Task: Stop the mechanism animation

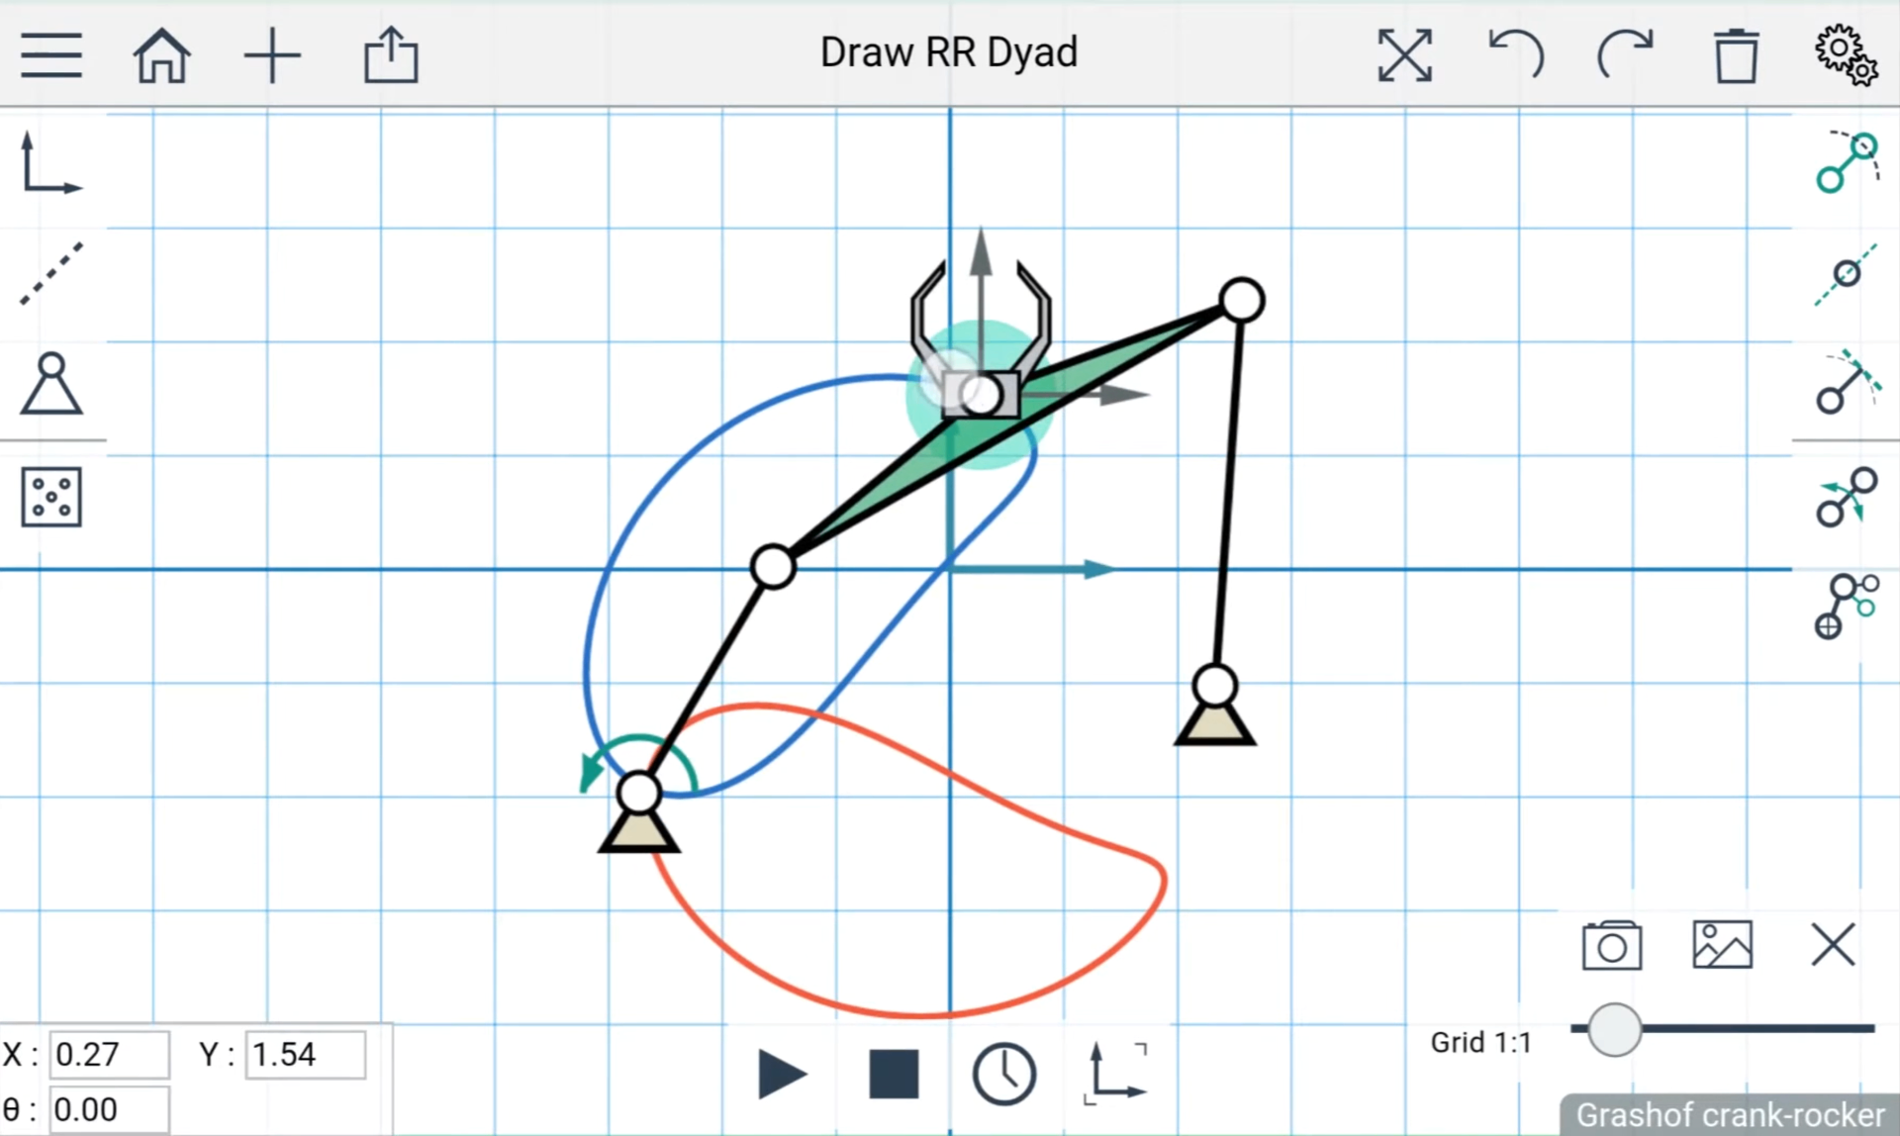Action: point(894,1074)
